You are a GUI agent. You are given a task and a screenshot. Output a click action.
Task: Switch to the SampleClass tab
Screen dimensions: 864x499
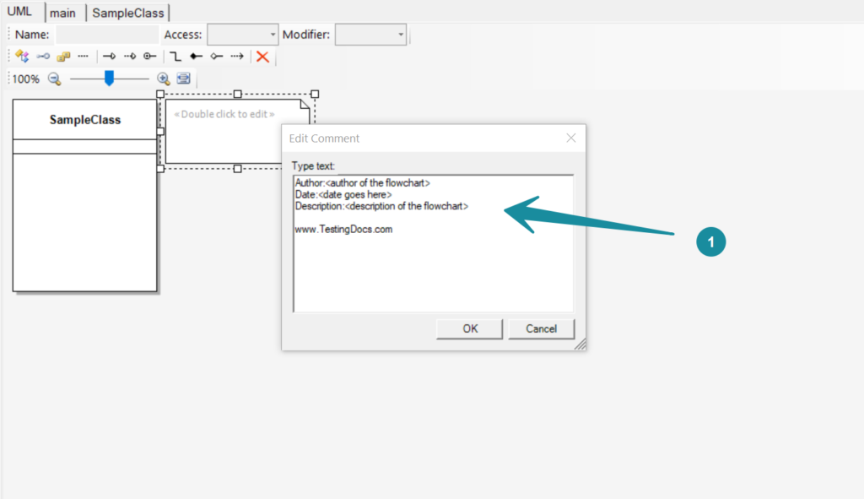coord(128,12)
